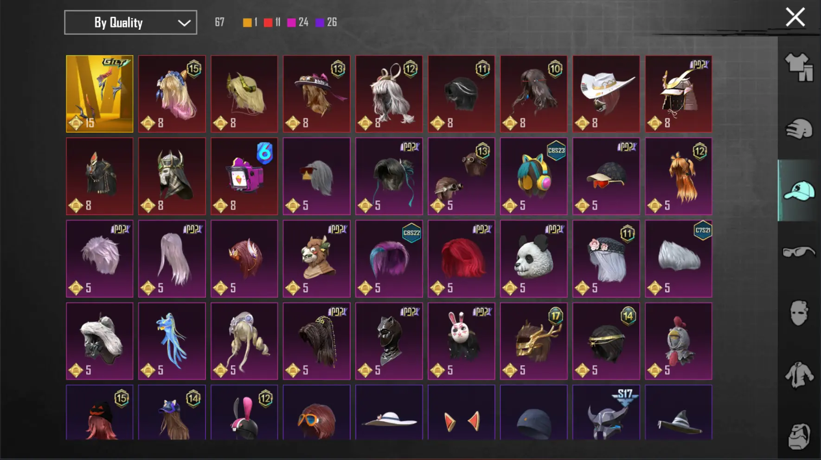Image resolution: width=821 pixels, height=460 pixels.
Task: Click the dropdown chevron arrow next to By Quality
Action: click(184, 23)
